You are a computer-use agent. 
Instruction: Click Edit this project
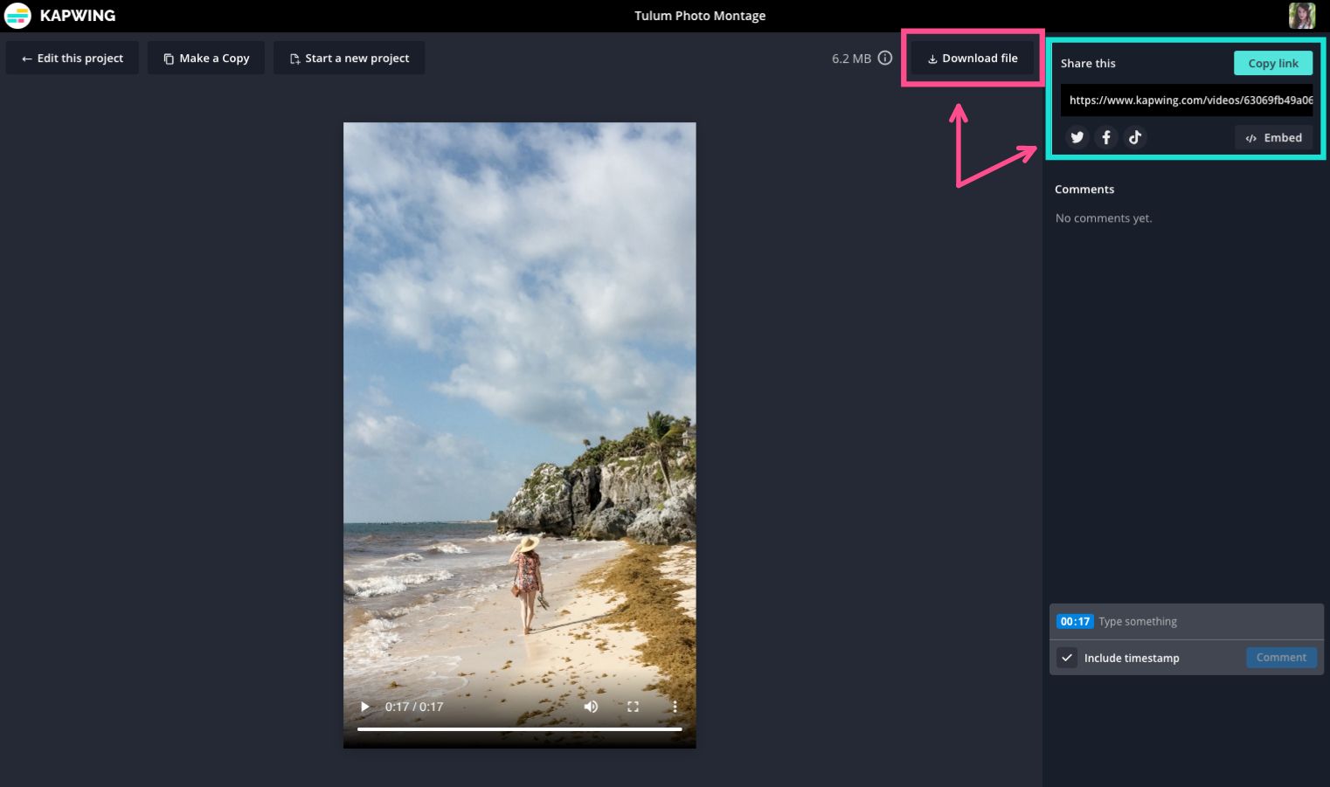73,59
